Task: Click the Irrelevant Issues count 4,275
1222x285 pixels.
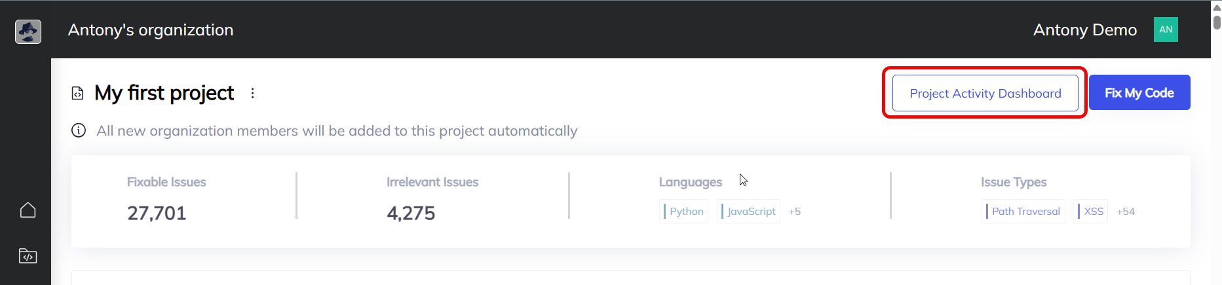Action: [x=411, y=214]
